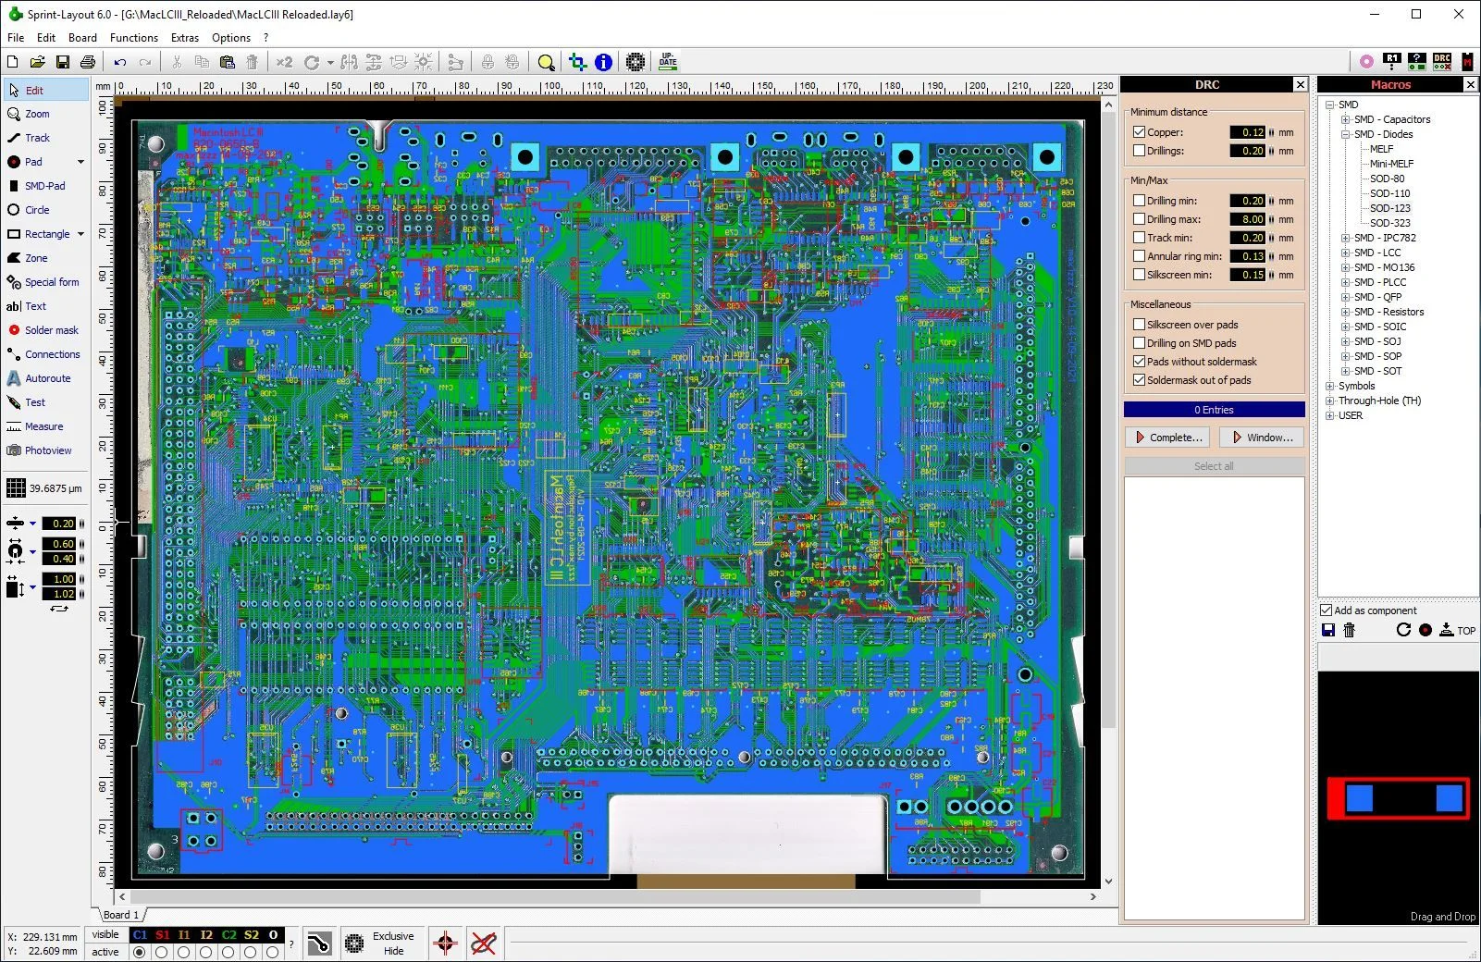Viewport: 1481px width, 962px height.
Task: Click the Print icon in toolbar
Action: (88, 62)
